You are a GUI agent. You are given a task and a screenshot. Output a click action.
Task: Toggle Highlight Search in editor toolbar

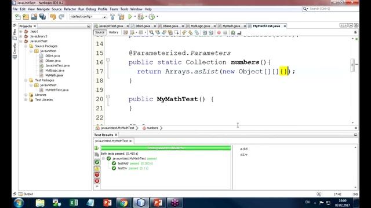pos(170,32)
